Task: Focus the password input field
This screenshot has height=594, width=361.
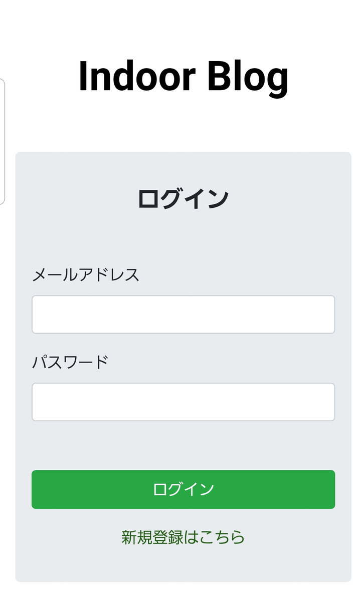Action: point(183,402)
